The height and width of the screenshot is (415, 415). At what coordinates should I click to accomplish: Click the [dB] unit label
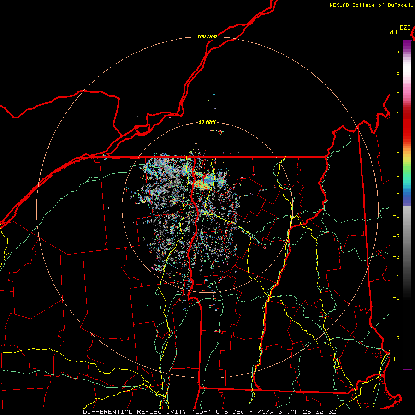point(393,32)
